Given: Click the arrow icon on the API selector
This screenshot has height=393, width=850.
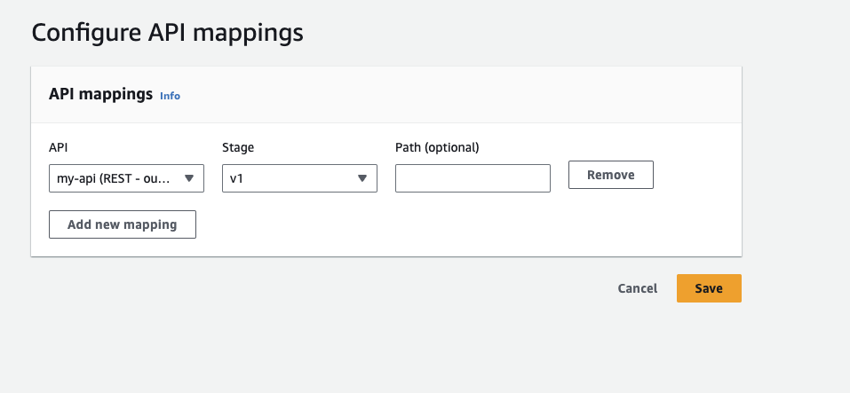Looking at the screenshot, I should [x=189, y=178].
